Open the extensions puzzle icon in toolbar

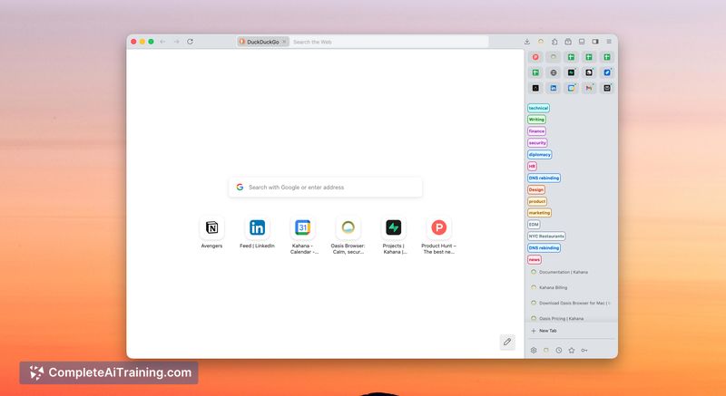coord(554,42)
